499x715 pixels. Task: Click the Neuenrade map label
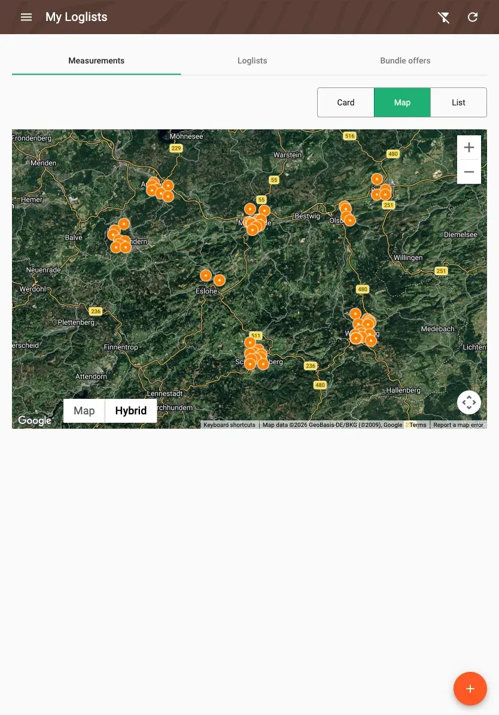[x=43, y=270]
